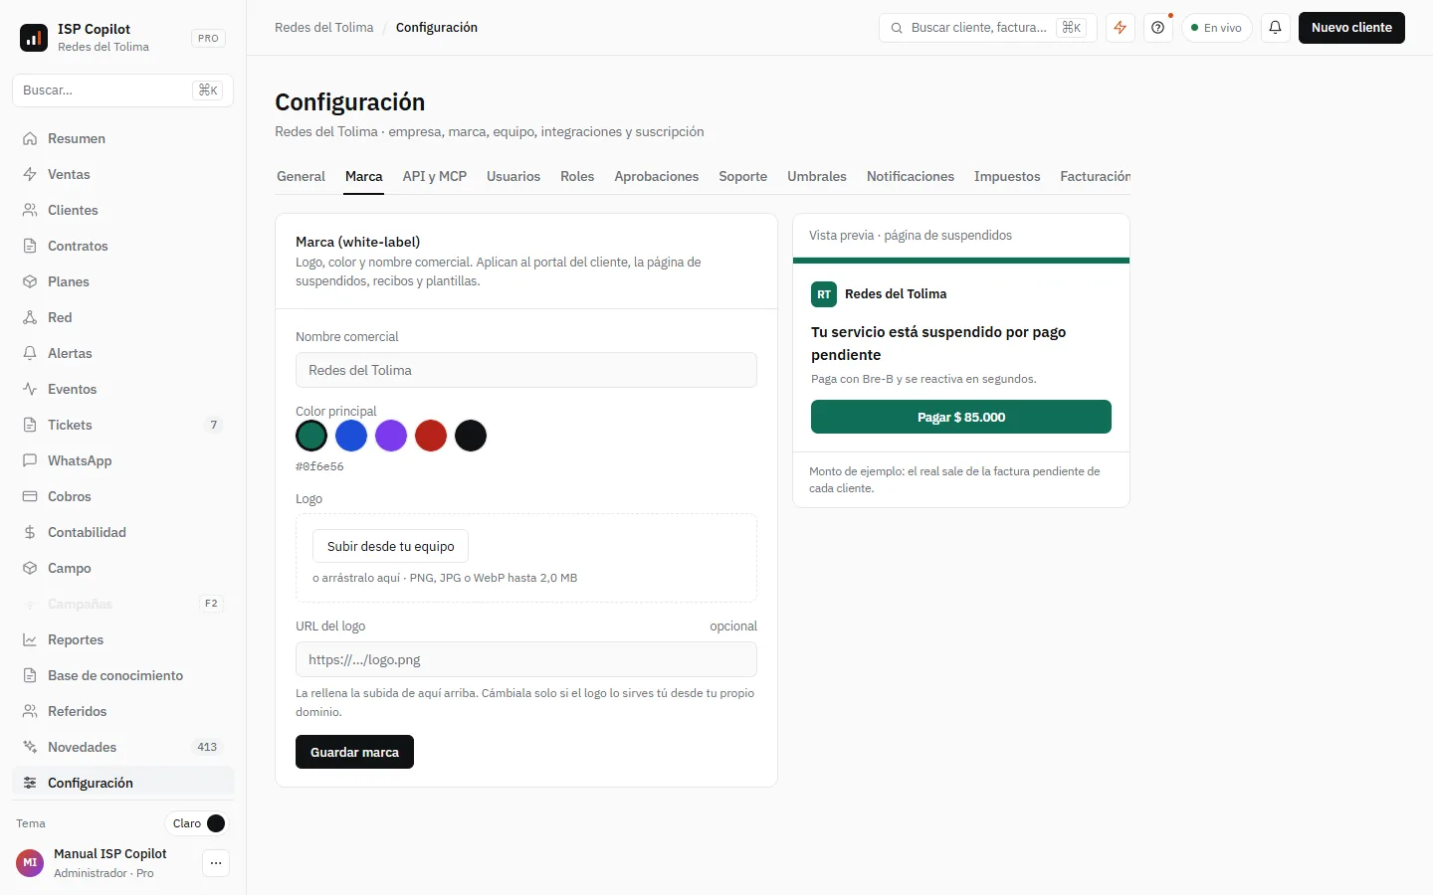1433x895 pixels.
Task: Choose the black color swatch
Action: click(471, 436)
